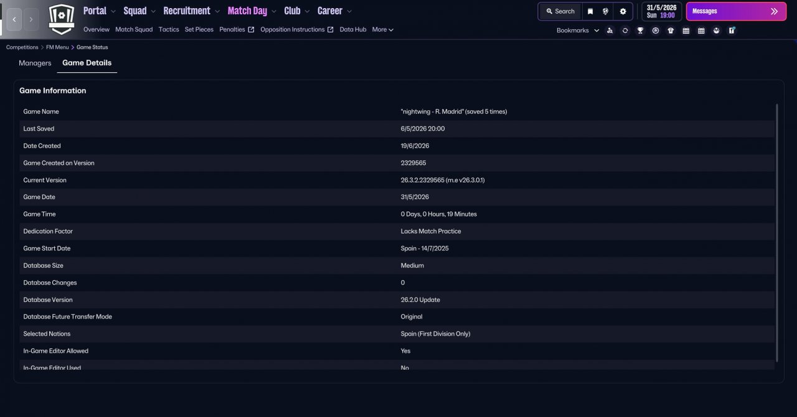Click the "nightwing - R. Madrid" game name value

tap(454, 111)
